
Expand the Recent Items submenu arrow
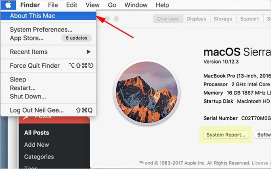[x=89, y=52]
